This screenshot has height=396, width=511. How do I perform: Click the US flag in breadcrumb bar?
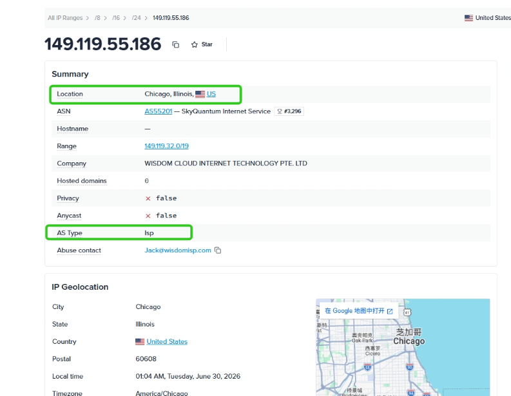[468, 18]
